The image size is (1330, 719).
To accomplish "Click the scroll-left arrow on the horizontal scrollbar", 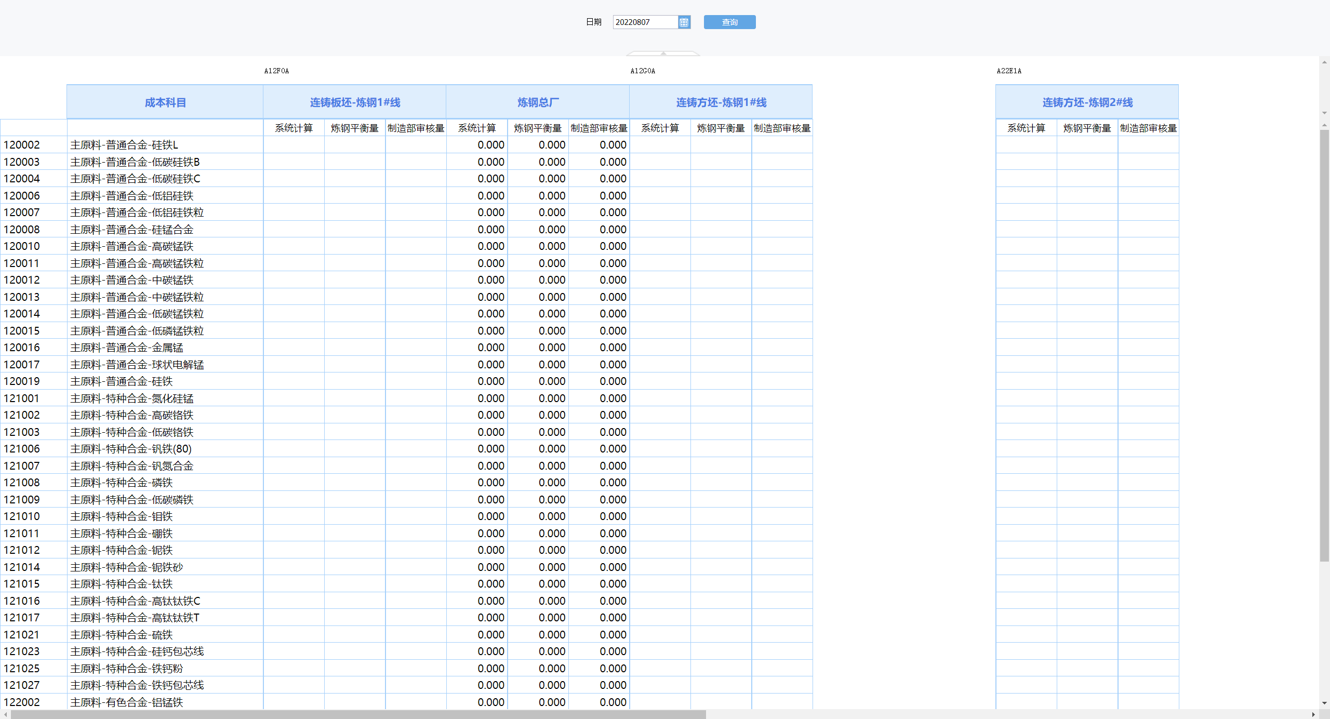I will click(5, 715).
